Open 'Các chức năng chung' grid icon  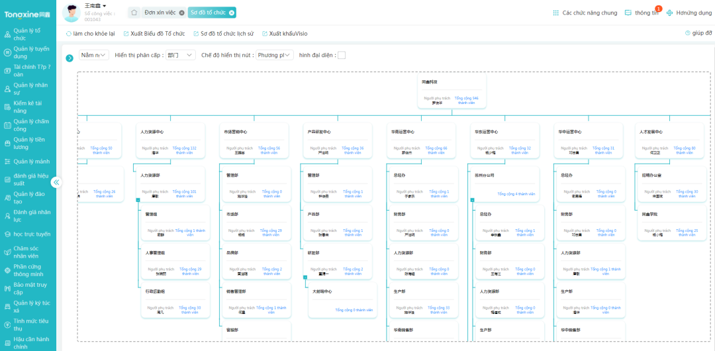click(x=555, y=13)
